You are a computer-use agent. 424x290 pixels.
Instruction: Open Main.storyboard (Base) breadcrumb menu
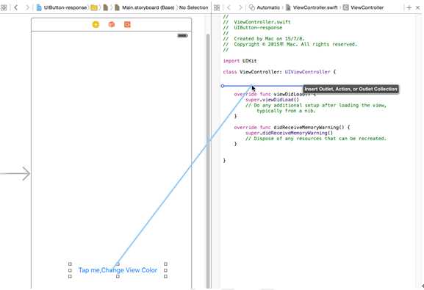coord(145,7)
